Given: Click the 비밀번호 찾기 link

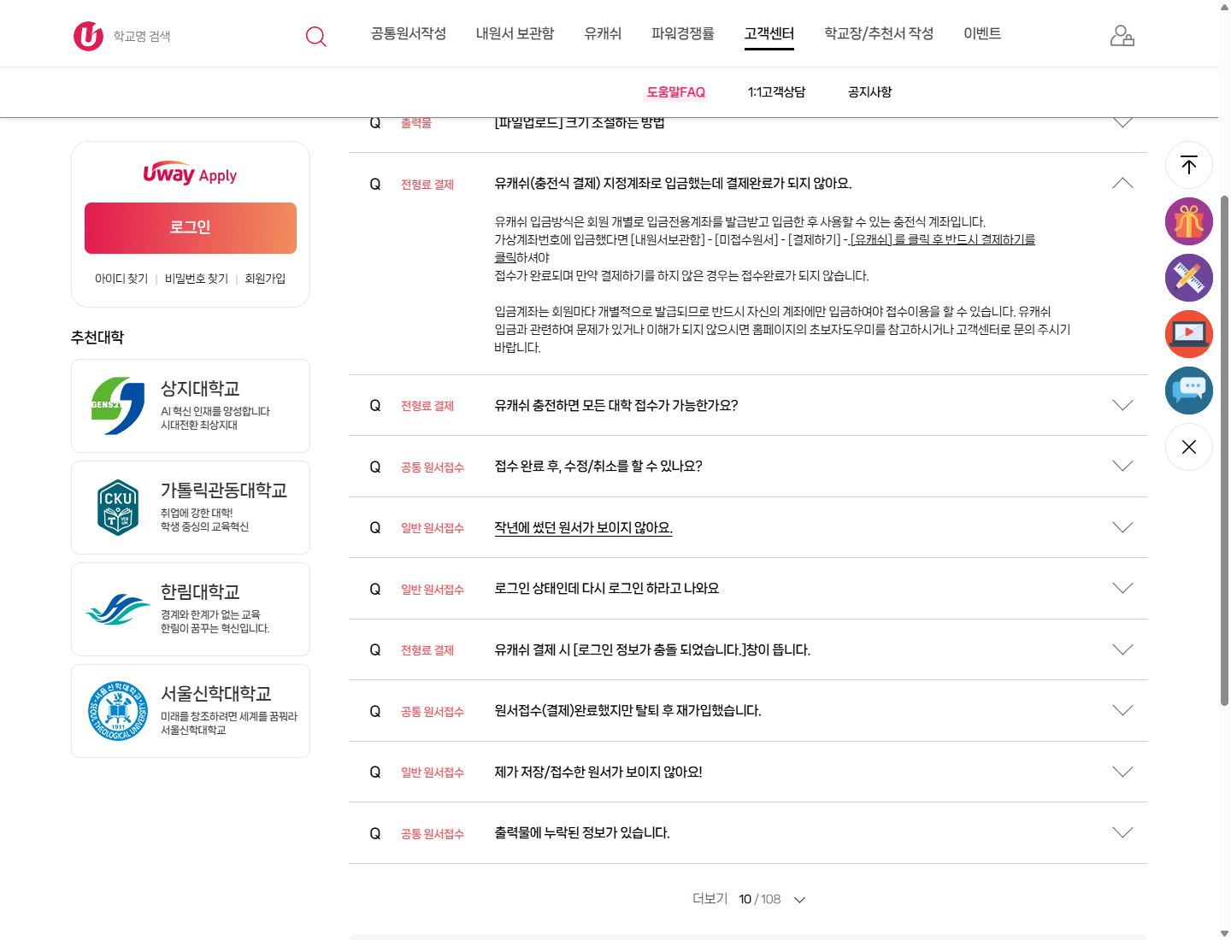Looking at the screenshot, I should point(197,279).
